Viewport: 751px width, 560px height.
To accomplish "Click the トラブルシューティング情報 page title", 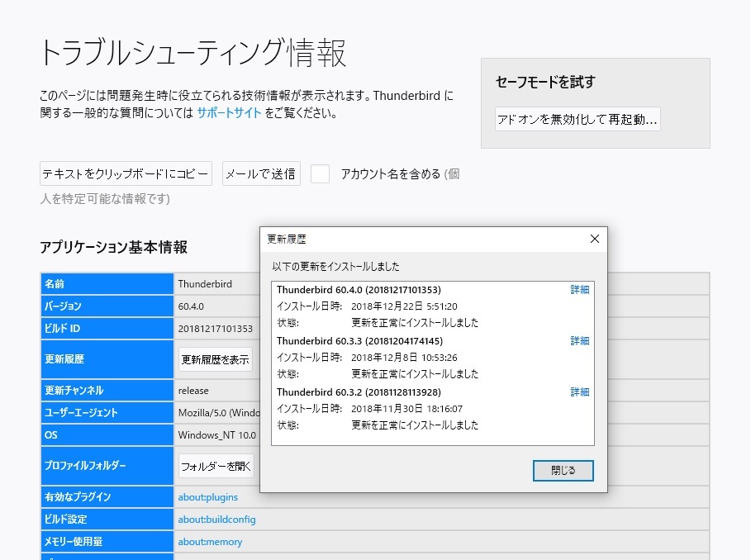I will click(x=193, y=52).
